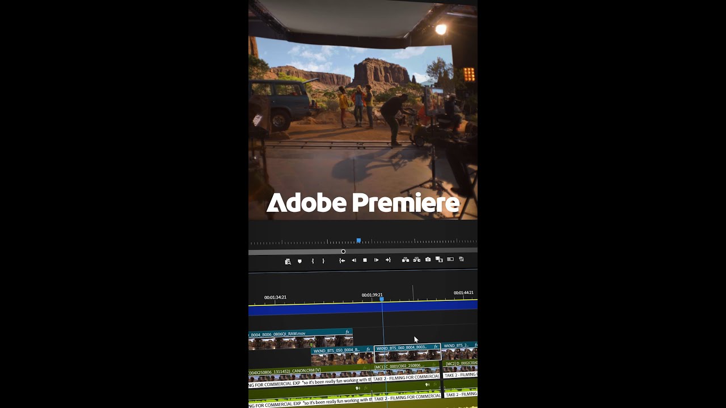Click the Comparison View icon
Image resolution: width=726 pixels, height=408 pixels.
pos(439,260)
